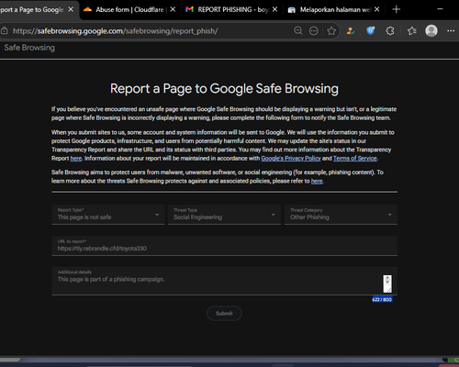Screen dimensions: 459x367
Task: Click the blue shield extension icon
Action: 371,30
